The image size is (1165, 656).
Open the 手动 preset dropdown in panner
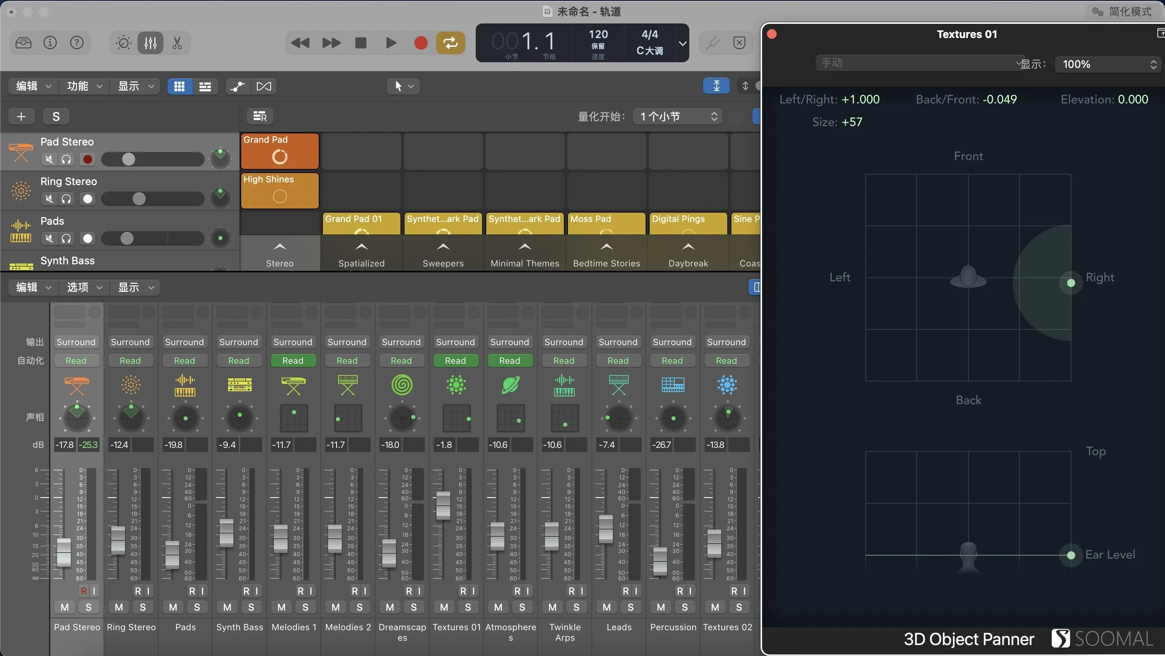921,63
